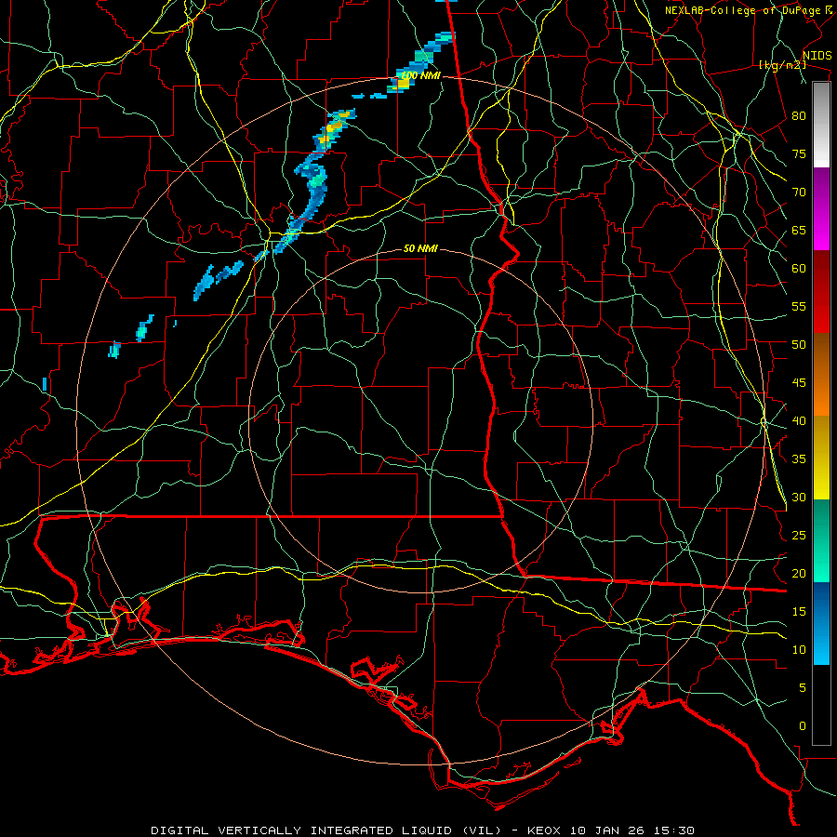837x837 pixels.
Task: Select the purple-magenta segment of color scale
Action: tap(822, 209)
